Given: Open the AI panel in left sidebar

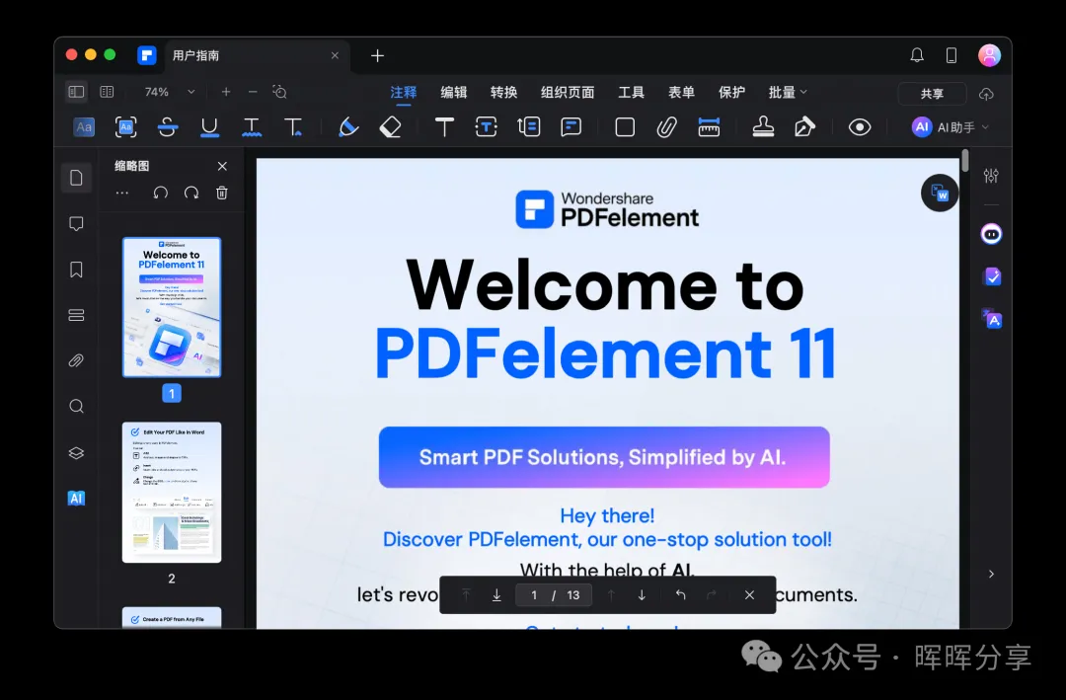Looking at the screenshot, I should (76, 498).
